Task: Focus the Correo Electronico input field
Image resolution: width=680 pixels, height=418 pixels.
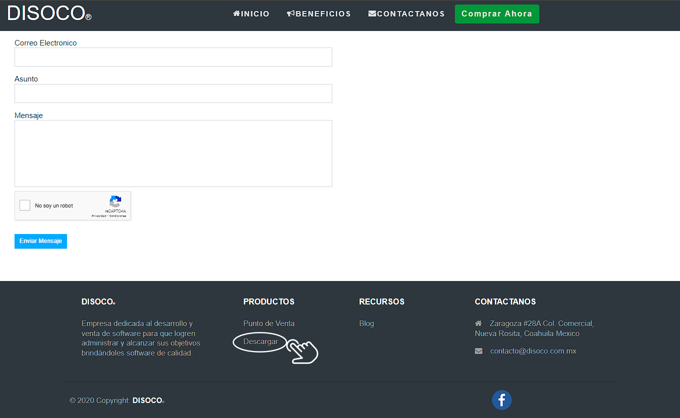Action: click(x=173, y=57)
